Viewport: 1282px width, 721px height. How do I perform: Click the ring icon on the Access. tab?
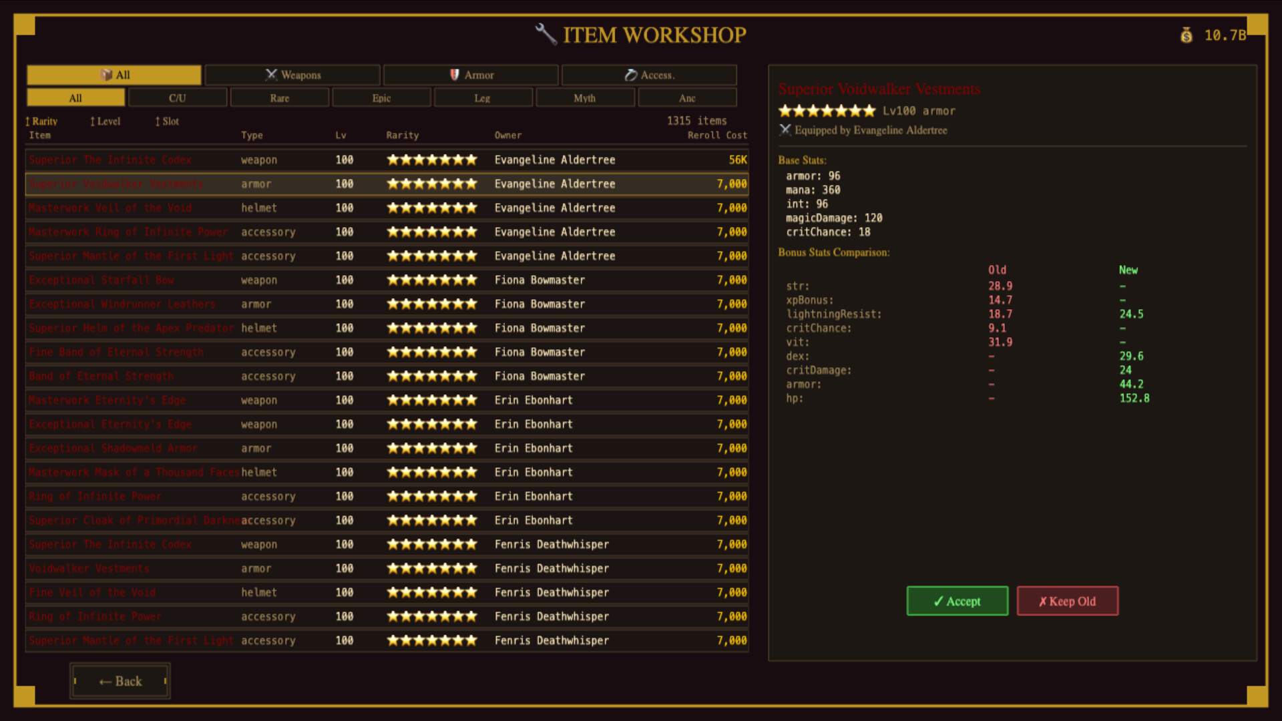(630, 75)
